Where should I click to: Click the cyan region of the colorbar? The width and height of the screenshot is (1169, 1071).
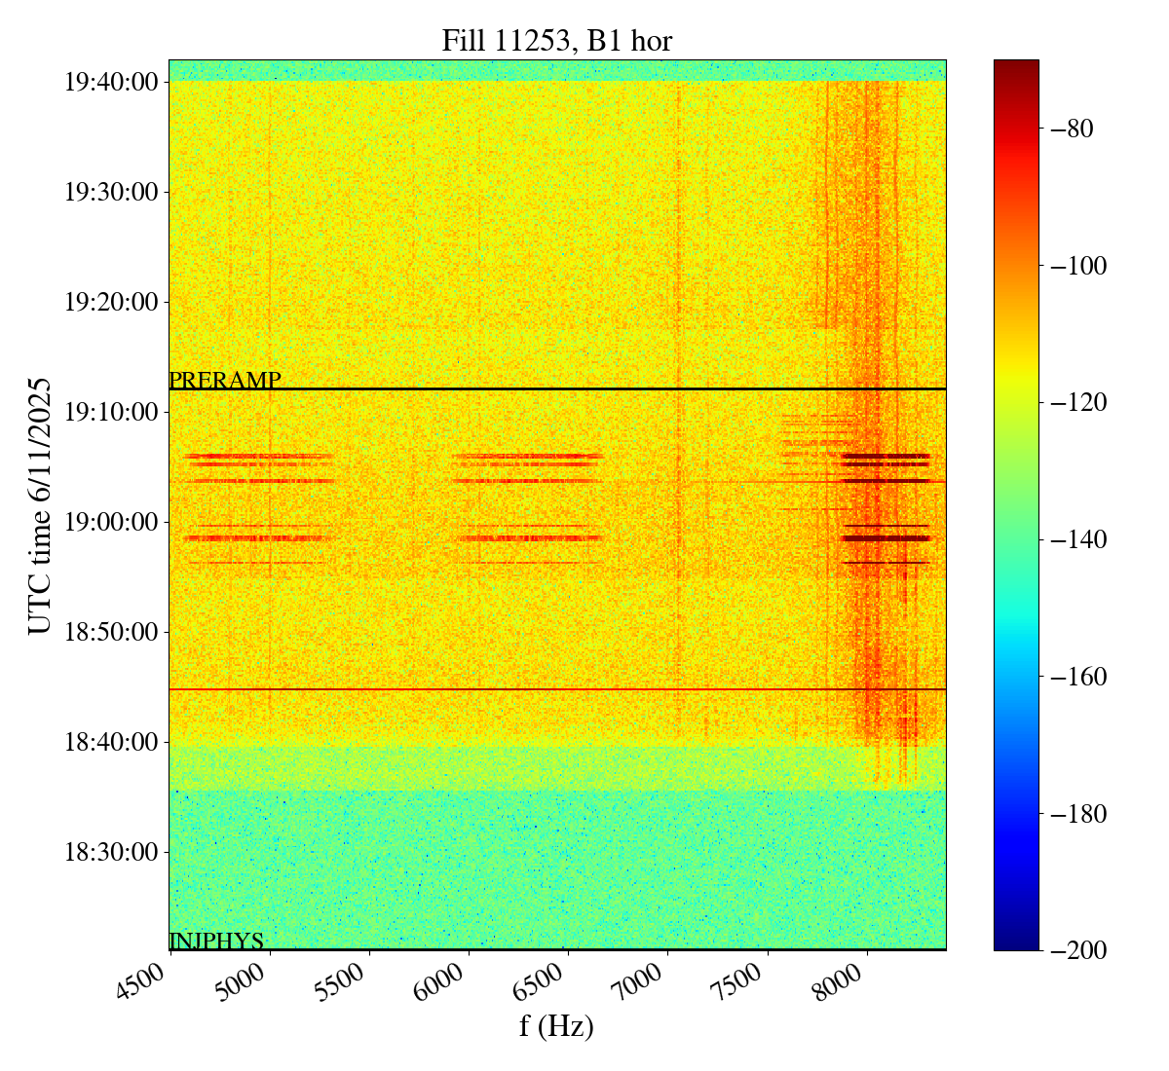1016,643
